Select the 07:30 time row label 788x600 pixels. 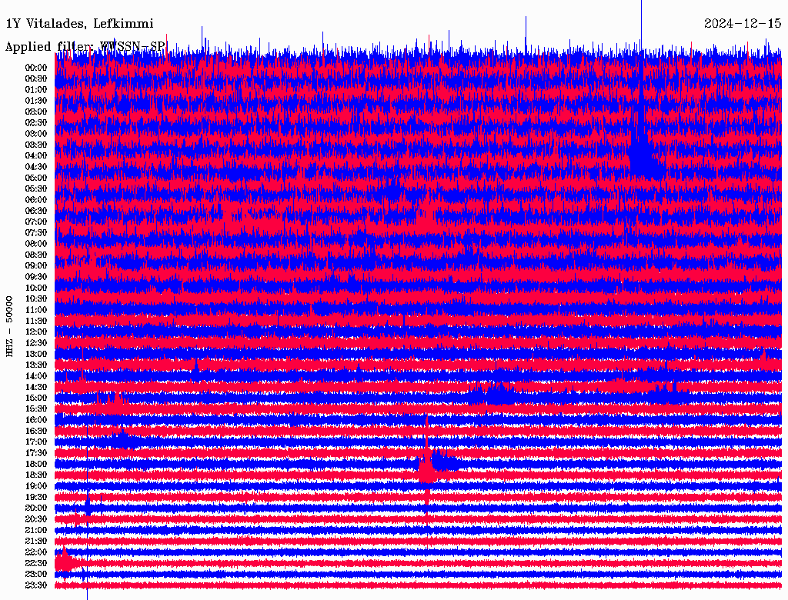coord(36,233)
